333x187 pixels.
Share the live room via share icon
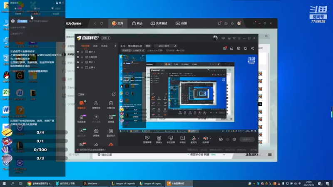[252, 48]
